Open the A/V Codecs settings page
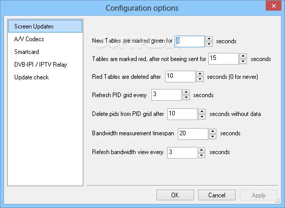 [x=29, y=39]
